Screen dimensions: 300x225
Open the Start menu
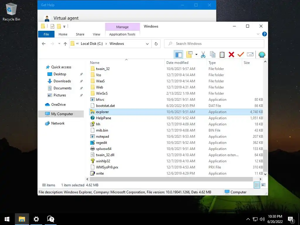(x=7, y=219)
